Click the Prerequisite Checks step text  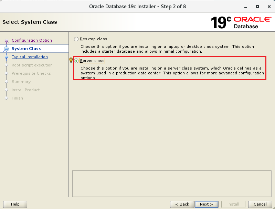(31, 73)
